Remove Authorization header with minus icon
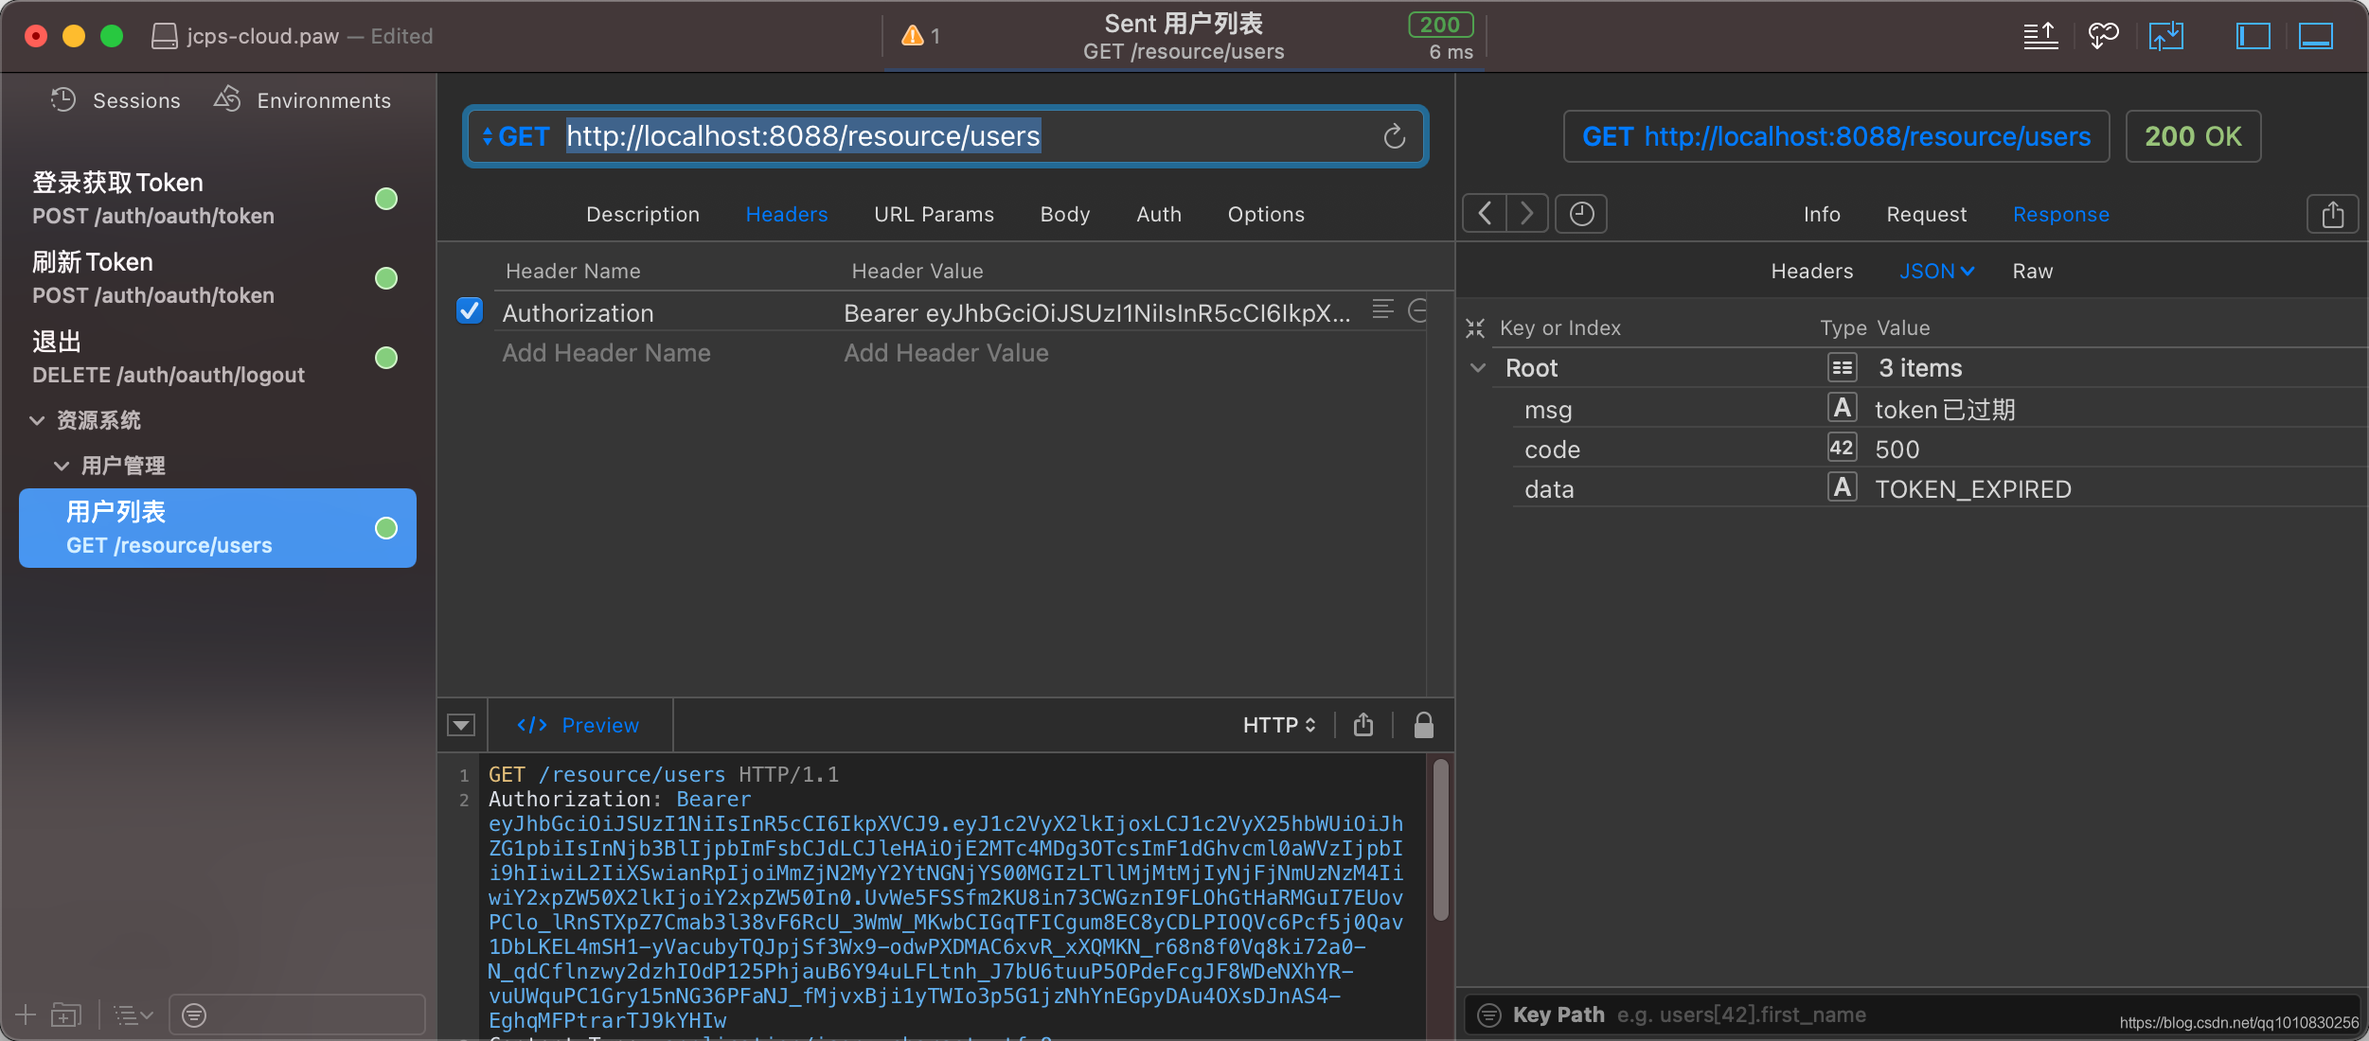 1417,310
